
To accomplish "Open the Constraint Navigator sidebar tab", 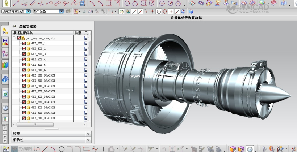I will click(5, 42).
